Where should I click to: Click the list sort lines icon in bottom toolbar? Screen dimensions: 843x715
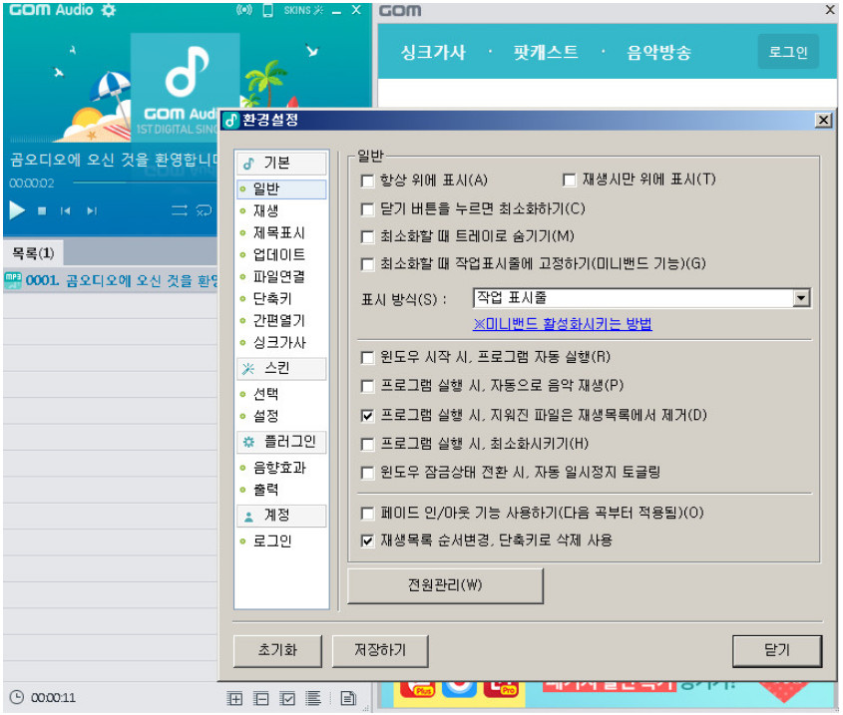[313, 698]
